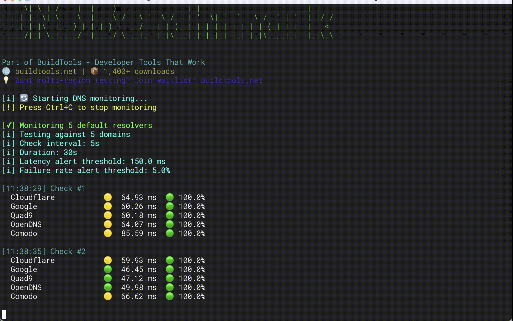Click the yellow latency dot beside Comodo in Check #2
The width and height of the screenshot is (513, 321).
(x=108, y=296)
